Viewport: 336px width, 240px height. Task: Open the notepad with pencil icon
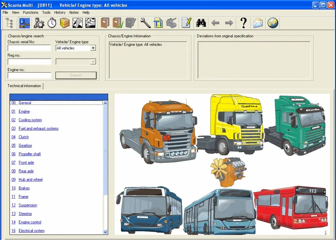click(186, 23)
